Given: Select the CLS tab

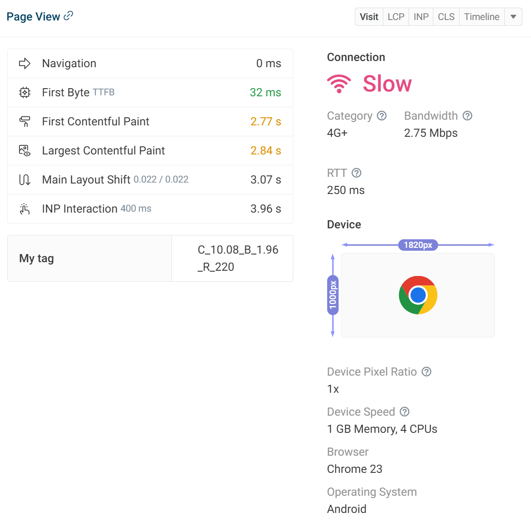Looking at the screenshot, I should (x=446, y=17).
